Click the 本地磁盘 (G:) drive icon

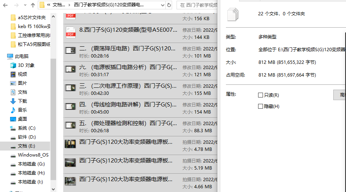[13, 164]
